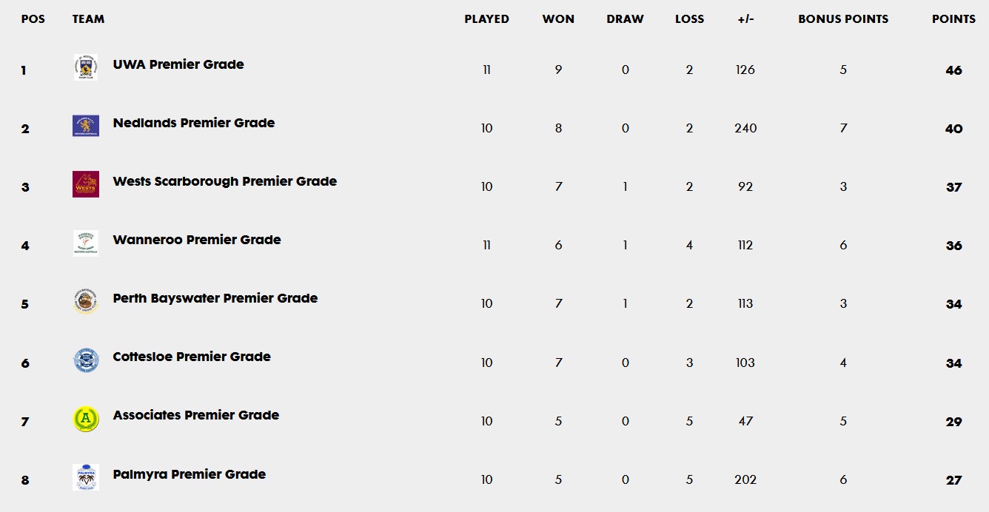
Task: Select Associates Premier Grade team name
Action: pos(196,415)
